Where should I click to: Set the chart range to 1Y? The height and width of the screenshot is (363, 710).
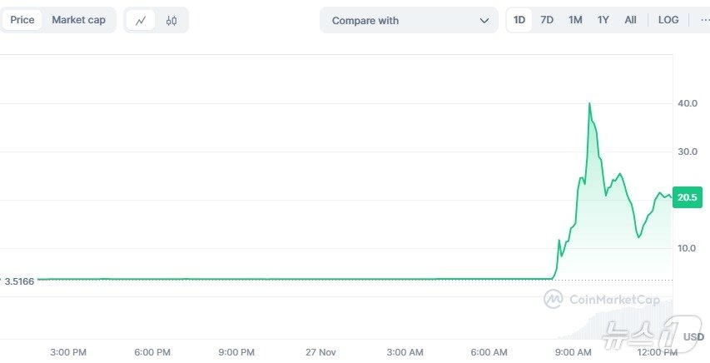tap(603, 20)
